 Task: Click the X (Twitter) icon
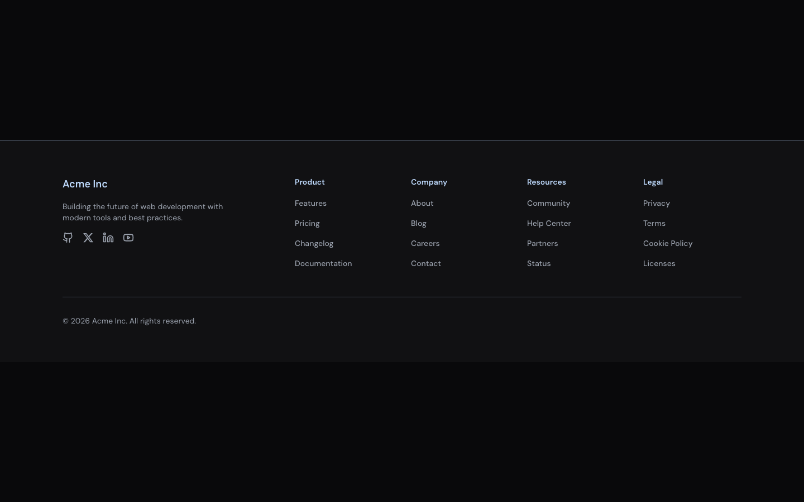pos(88,238)
